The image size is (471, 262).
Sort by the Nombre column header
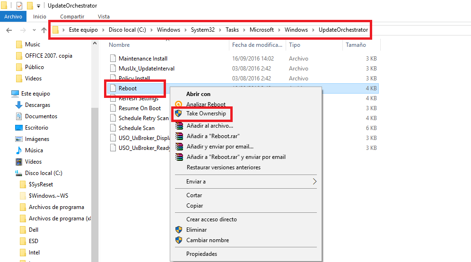(x=119, y=45)
